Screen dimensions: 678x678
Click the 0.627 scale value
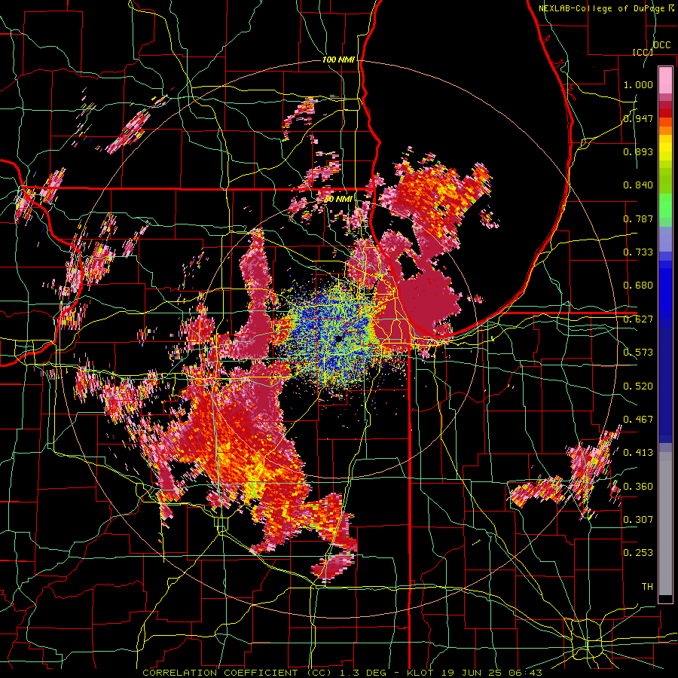638,319
